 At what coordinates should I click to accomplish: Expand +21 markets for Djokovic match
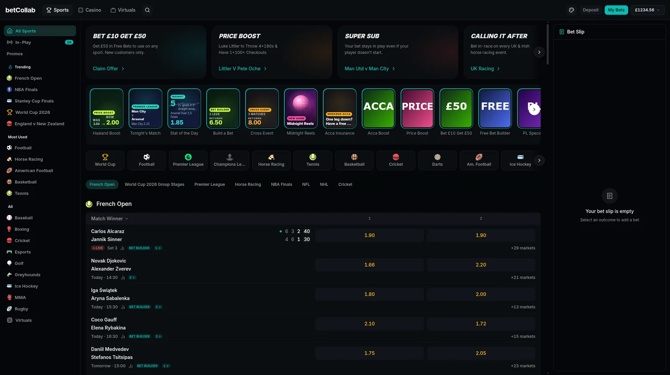pyautogui.click(x=523, y=277)
